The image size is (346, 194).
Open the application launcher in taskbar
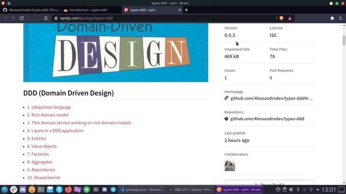pyautogui.click(x=4, y=189)
